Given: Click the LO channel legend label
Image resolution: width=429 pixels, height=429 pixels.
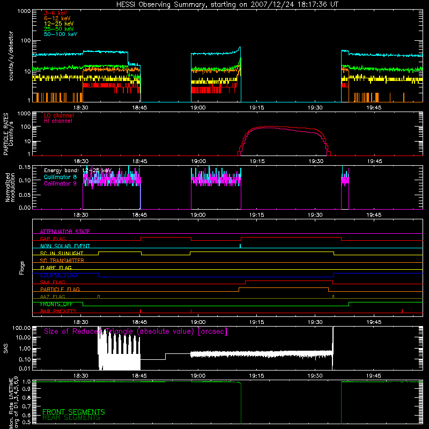Looking at the screenshot, I should 59,115.
